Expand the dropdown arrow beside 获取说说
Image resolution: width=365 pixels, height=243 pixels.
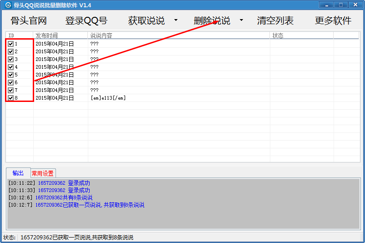point(176,20)
